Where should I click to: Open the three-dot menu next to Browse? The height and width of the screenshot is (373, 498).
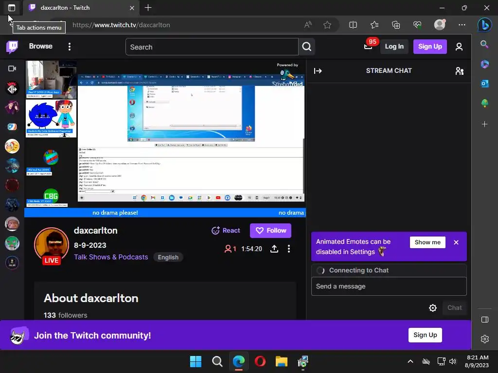(x=69, y=47)
